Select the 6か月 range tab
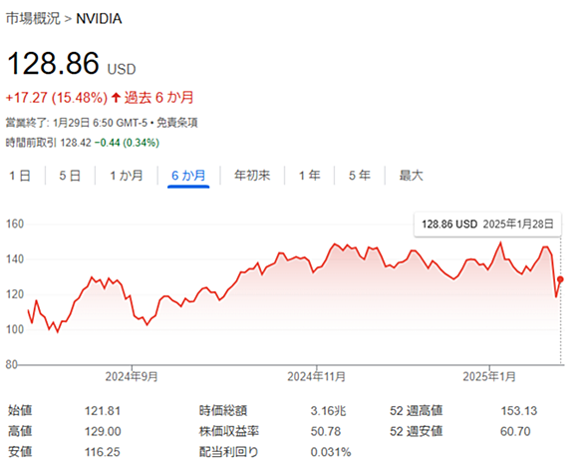 coord(188,176)
